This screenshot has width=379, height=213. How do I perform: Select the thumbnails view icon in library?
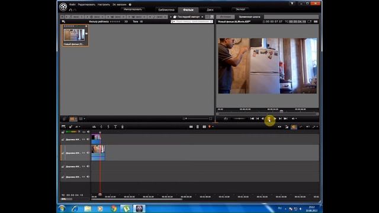[73, 119]
